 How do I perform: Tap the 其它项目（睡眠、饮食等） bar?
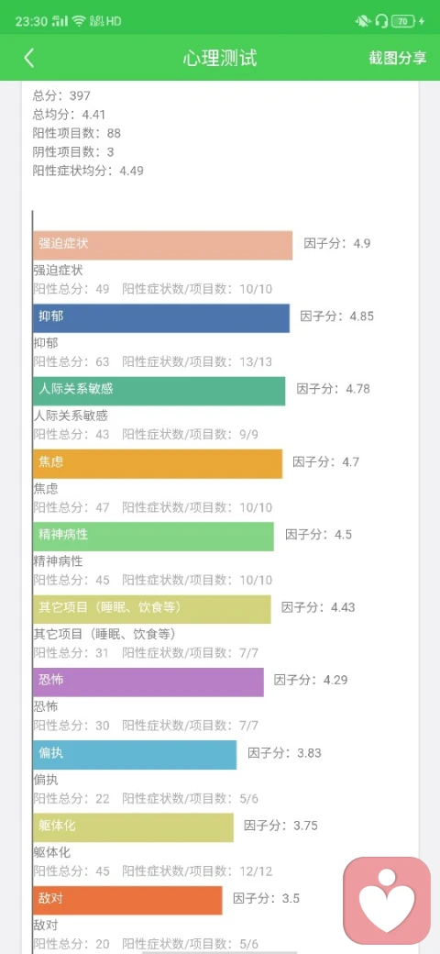pos(152,609)
